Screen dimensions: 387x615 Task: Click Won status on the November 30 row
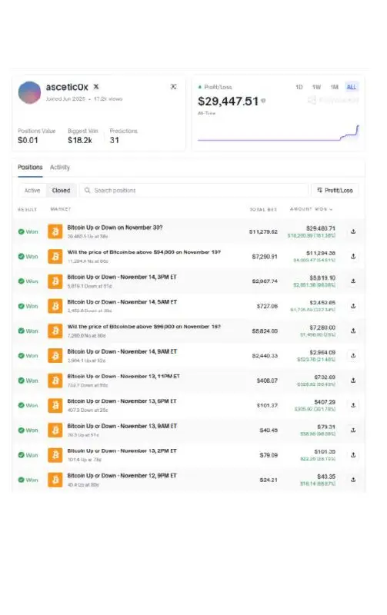tap(28, 232)
